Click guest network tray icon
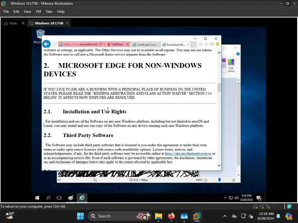The width and height of the screenshot is (298, 223). point(231,198)
